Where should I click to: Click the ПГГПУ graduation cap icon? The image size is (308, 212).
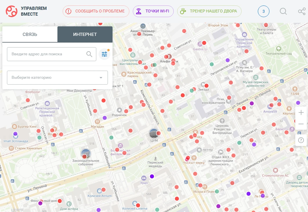[x=199, y=150]
